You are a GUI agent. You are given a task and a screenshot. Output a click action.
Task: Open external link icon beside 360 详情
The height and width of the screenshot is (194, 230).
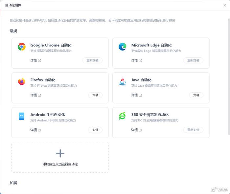[140, 130]
